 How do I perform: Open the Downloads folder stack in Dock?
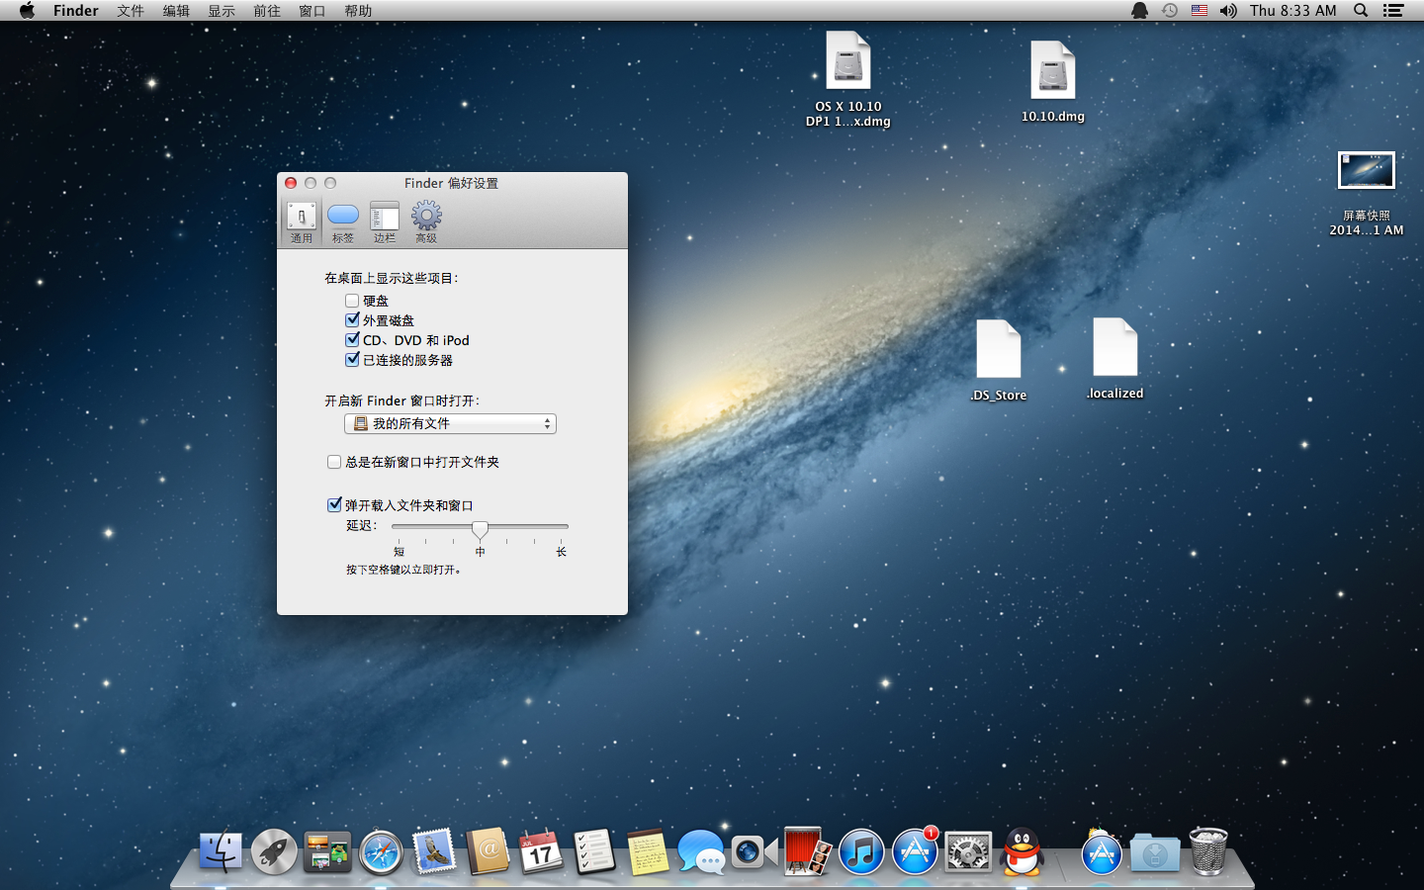(x=1154, y=851)
